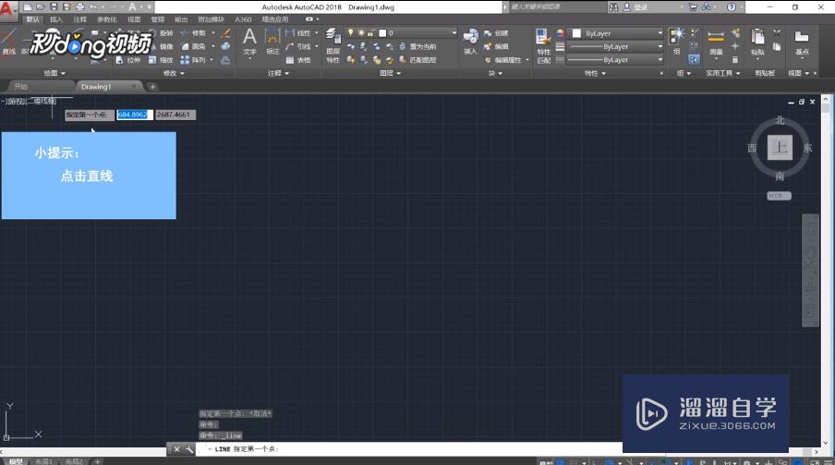
Task: Open the Text (文字) annotation tool
Action: pyautogui.click(x=249, y=42)
